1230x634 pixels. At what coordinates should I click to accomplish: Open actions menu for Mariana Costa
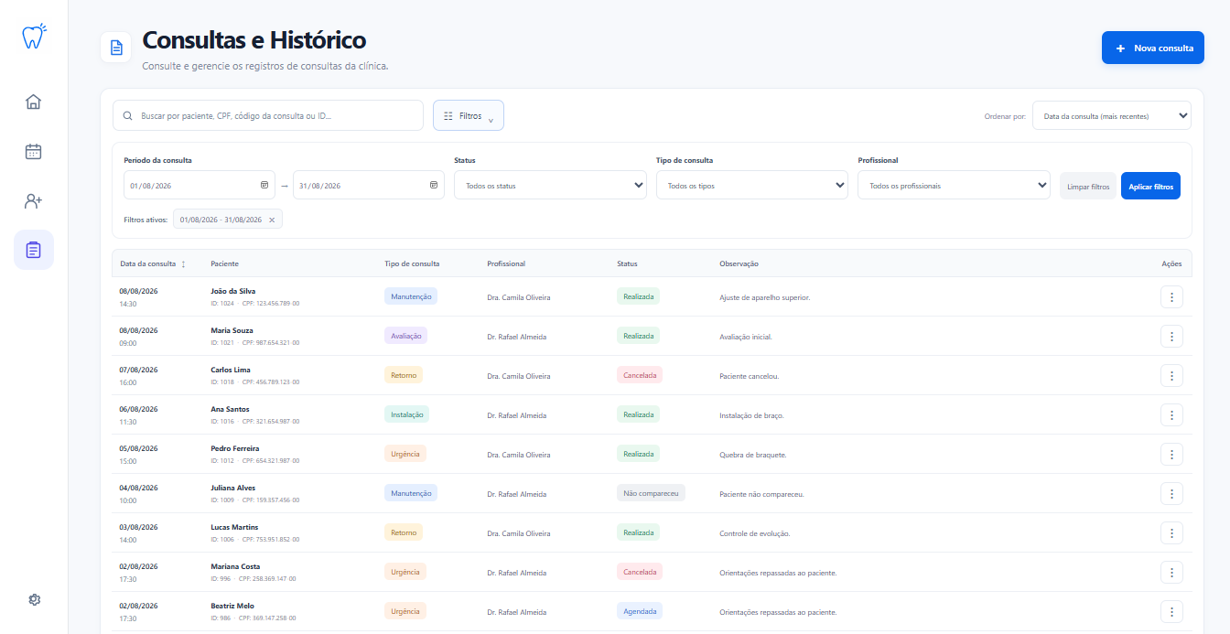[x=1171, y=573]
